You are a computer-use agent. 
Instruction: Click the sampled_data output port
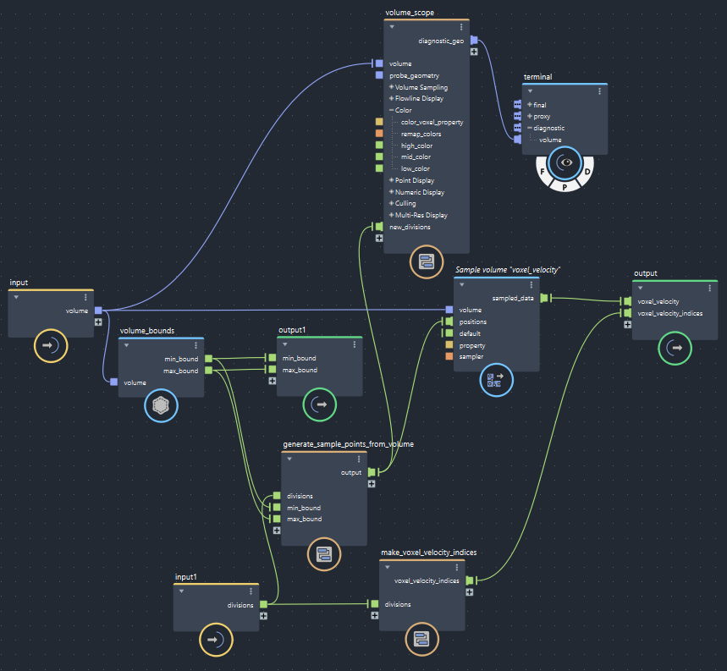click(544, 298)
